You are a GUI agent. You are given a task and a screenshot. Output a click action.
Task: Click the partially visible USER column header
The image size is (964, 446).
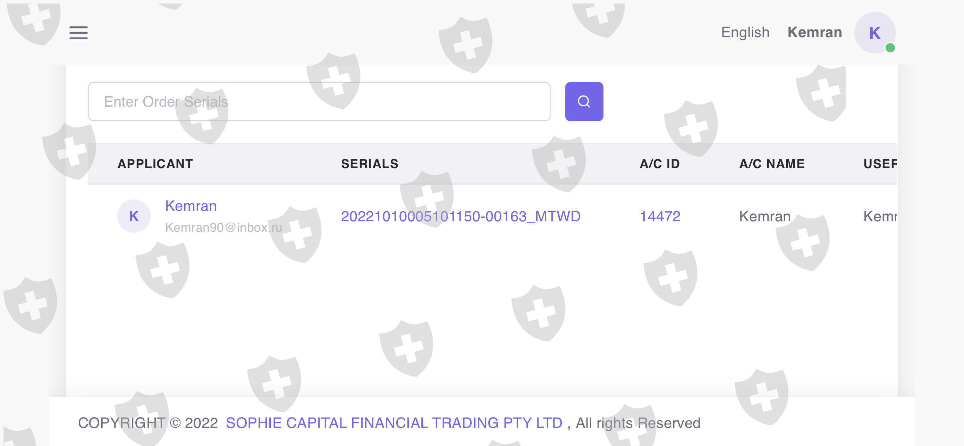[879, 164]
